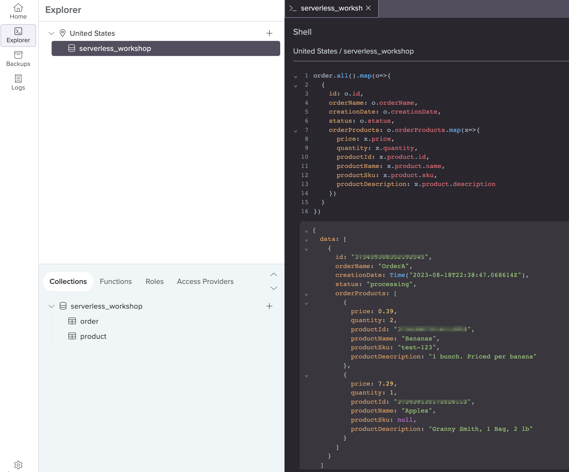Collapse serverless_workshop in Collections panel

click(51, 306)
